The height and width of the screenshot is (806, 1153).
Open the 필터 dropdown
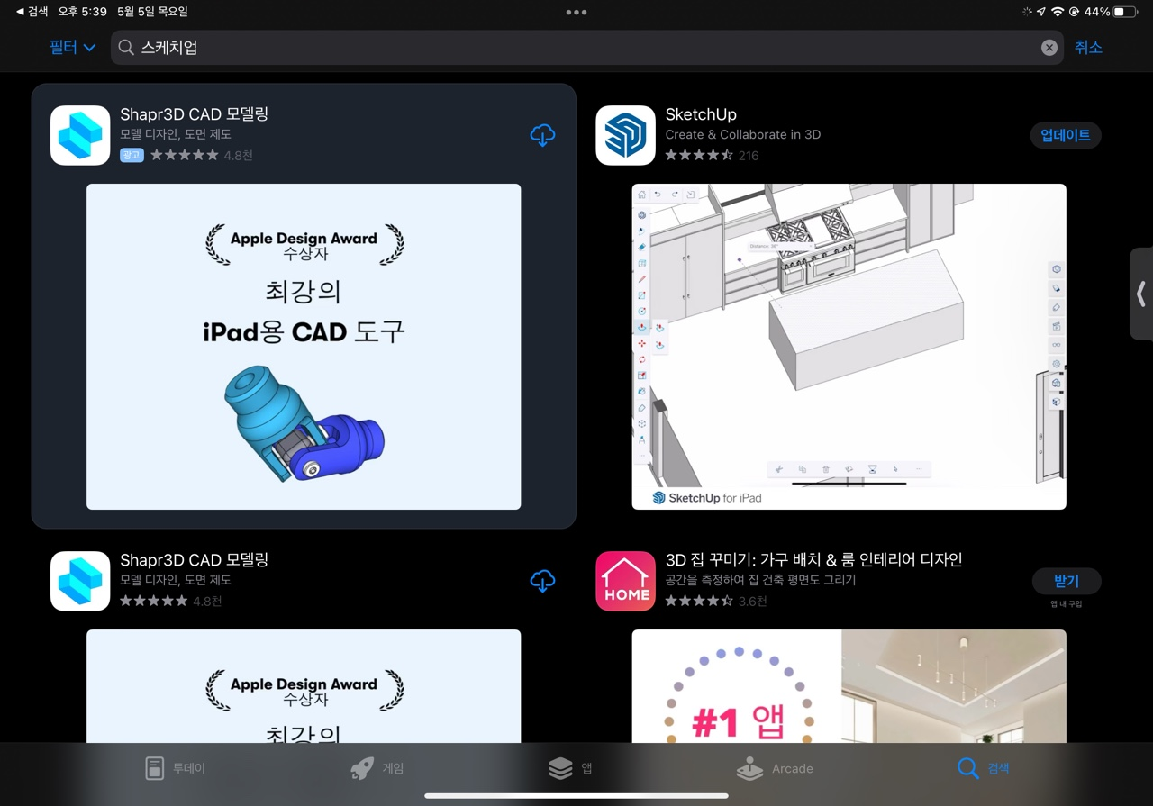point(72,48)
